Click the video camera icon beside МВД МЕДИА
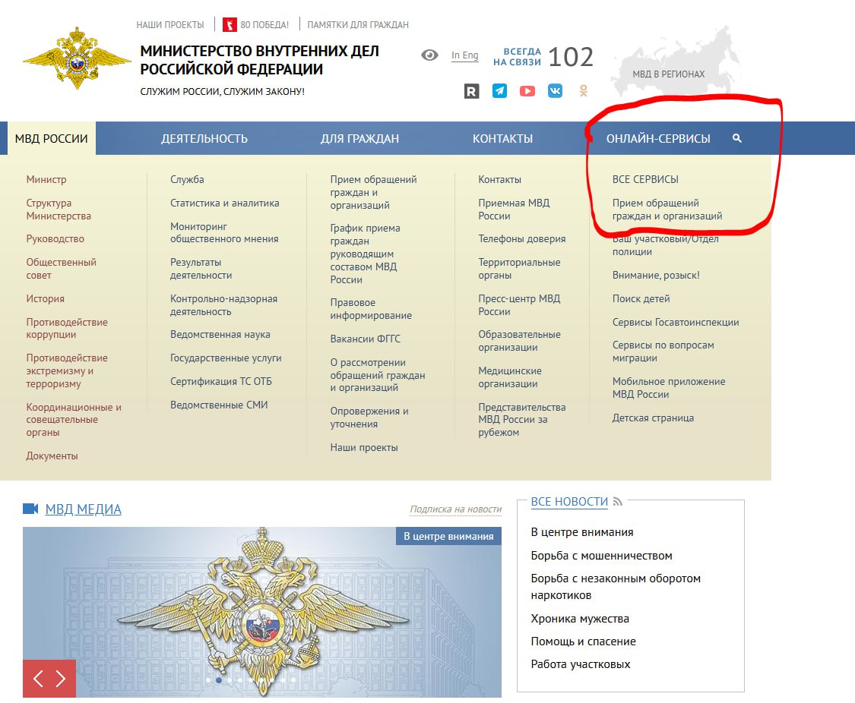855x703 pixels. point(30,509)
